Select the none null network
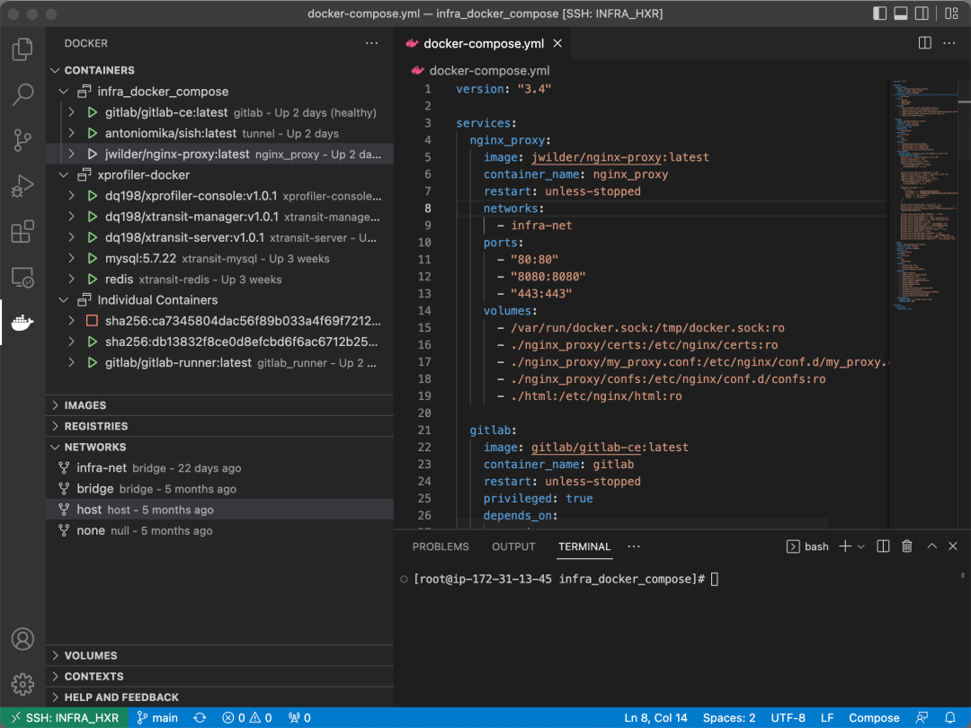 (219, 530)
